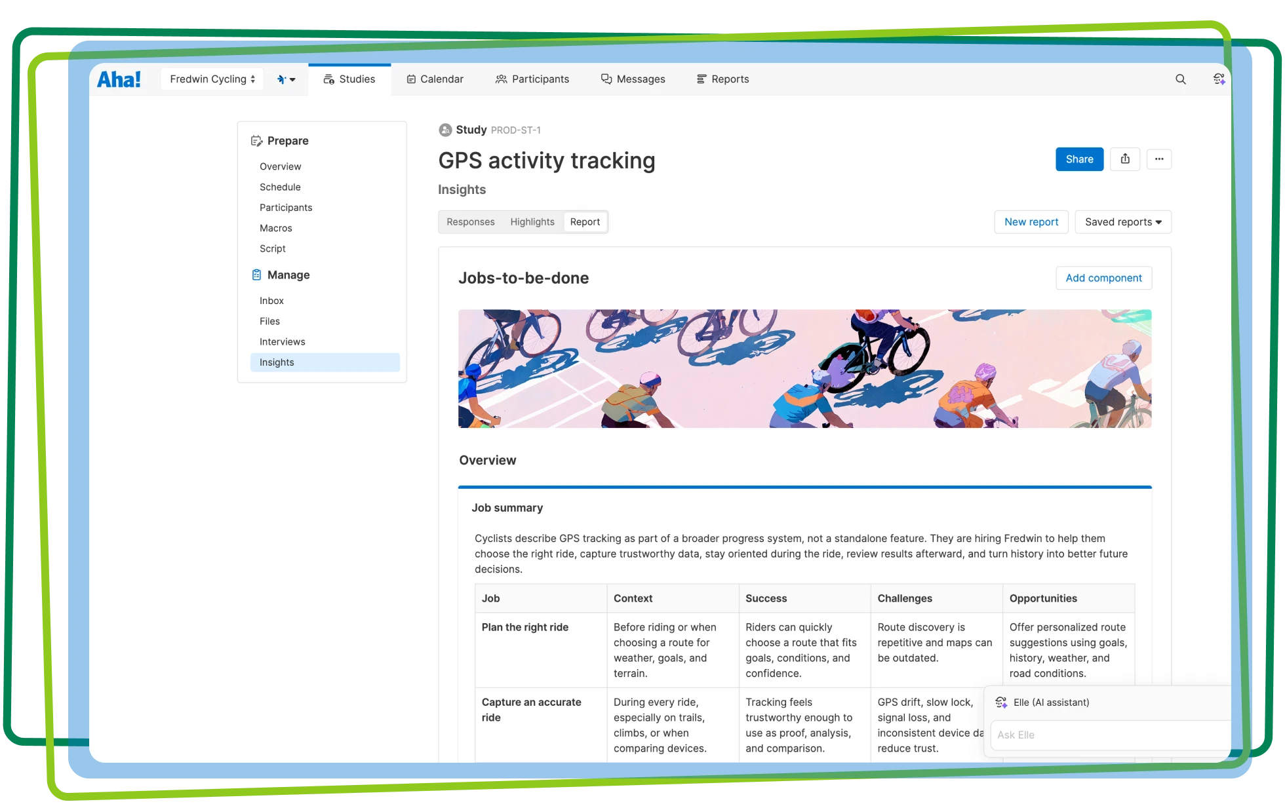Open Overview in the Prepare sidebar
The height and width of the screenshot is (806, 1285).
(281, 166)
